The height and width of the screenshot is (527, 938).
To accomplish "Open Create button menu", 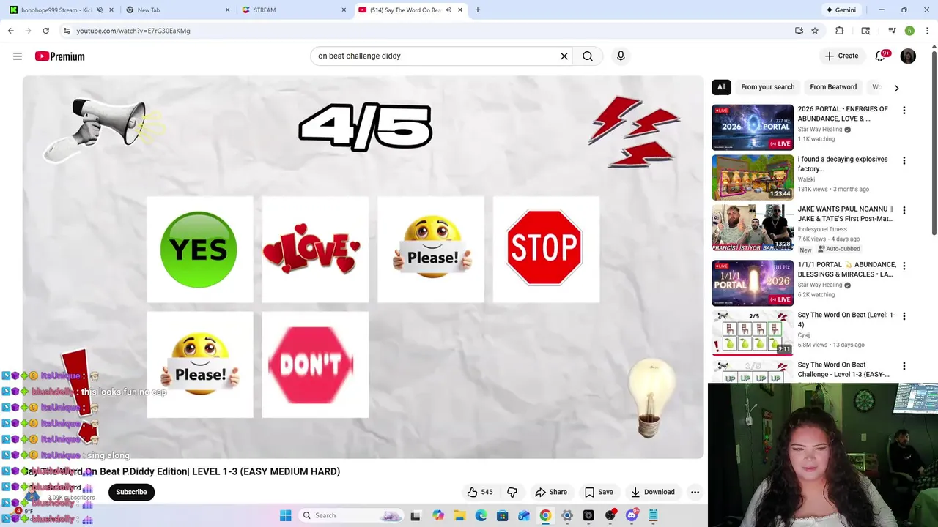I will click(x=841, y=56).
